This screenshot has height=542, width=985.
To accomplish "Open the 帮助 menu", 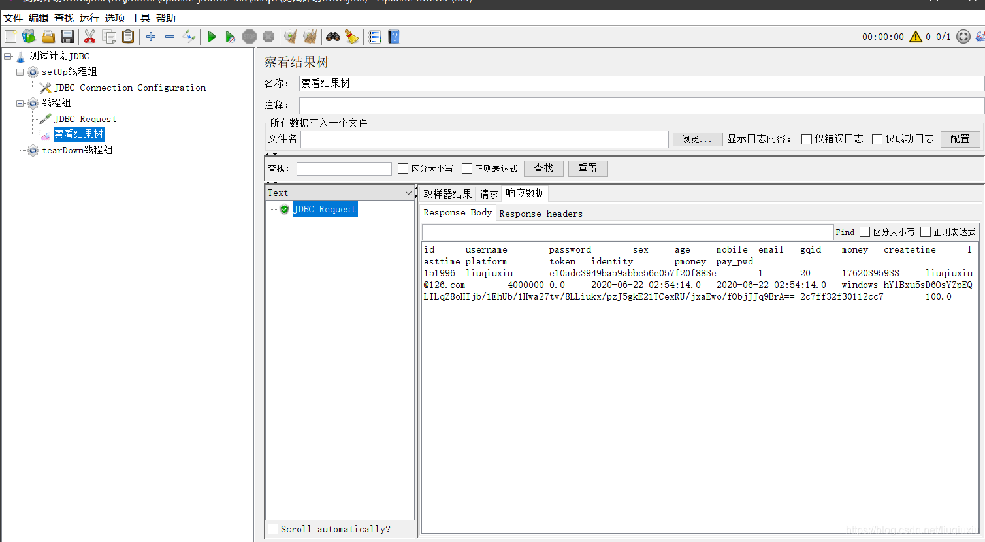I will [166, 18].
